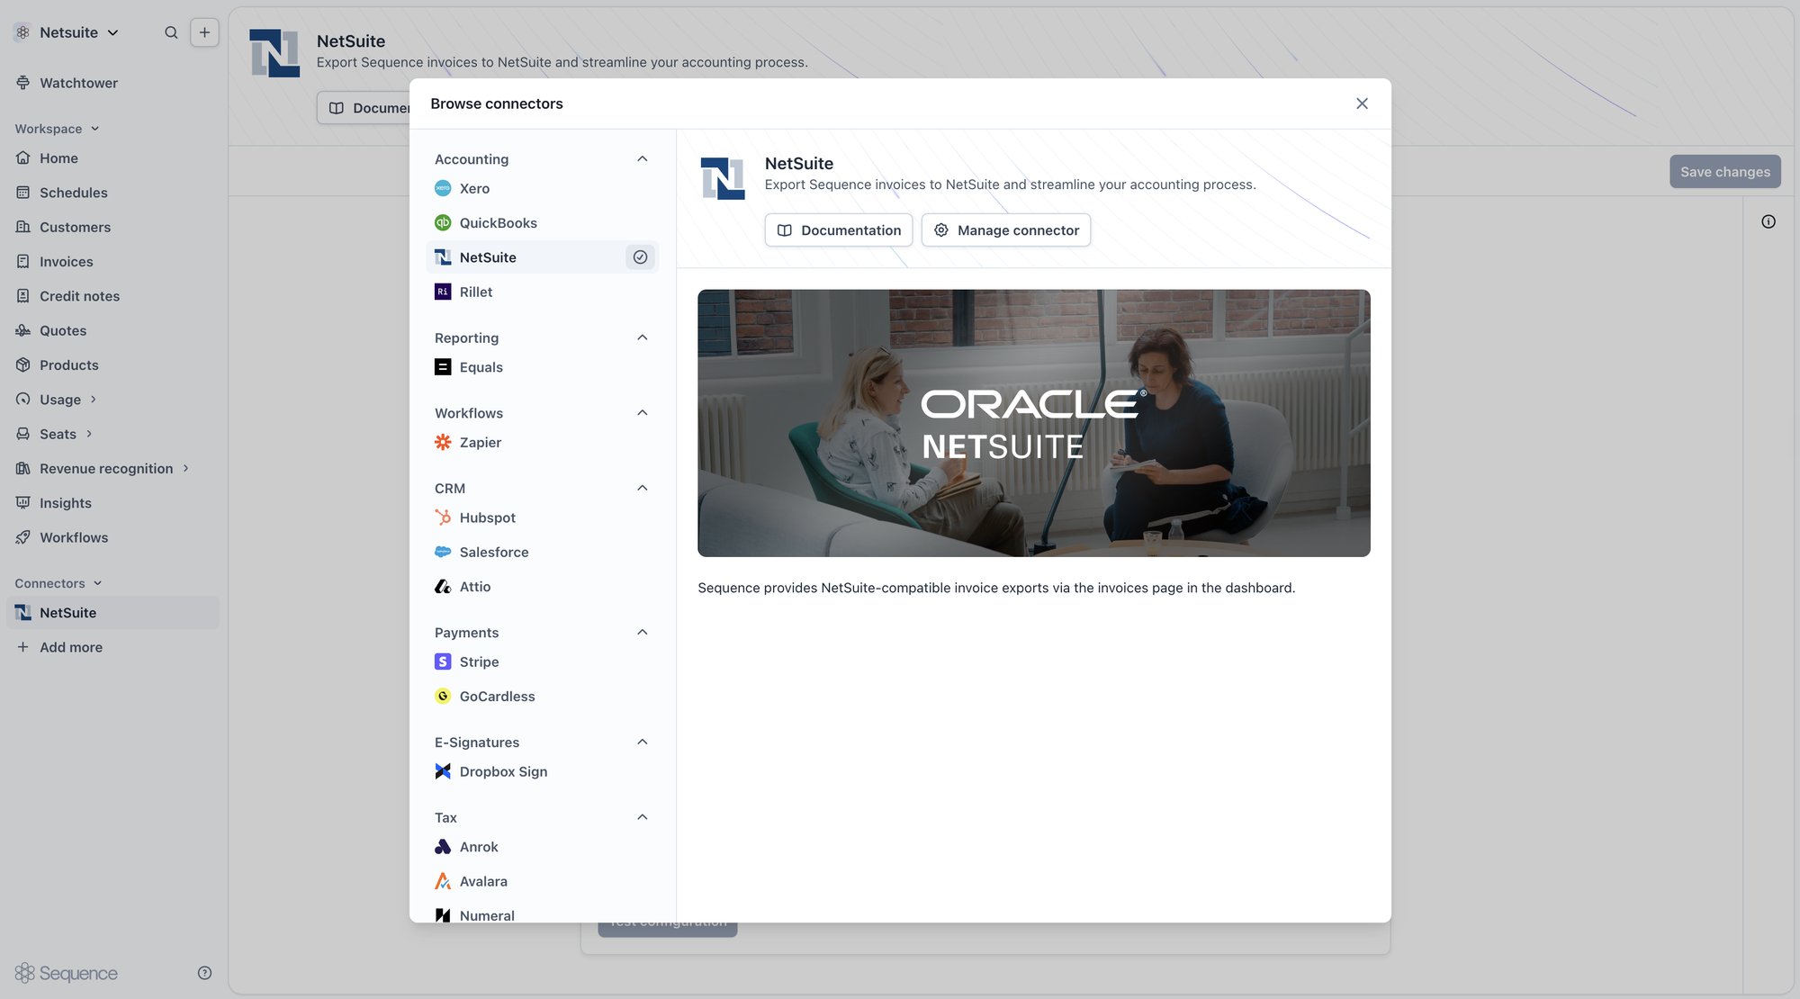Viewport: 1800px width, 999px height.
Task: Click NetSuite connected checkmark indicator
Action: (x=640, y=257)
